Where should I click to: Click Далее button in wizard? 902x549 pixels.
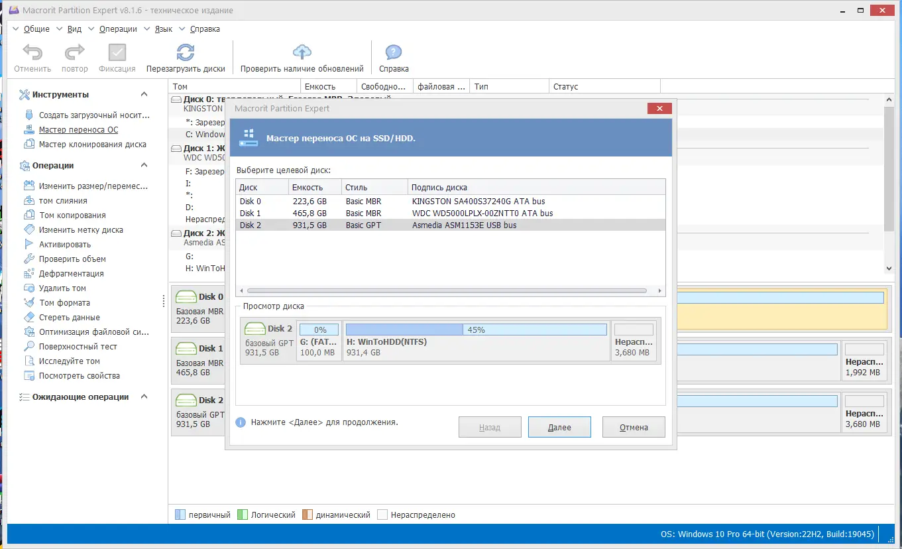tap(559, 427)
